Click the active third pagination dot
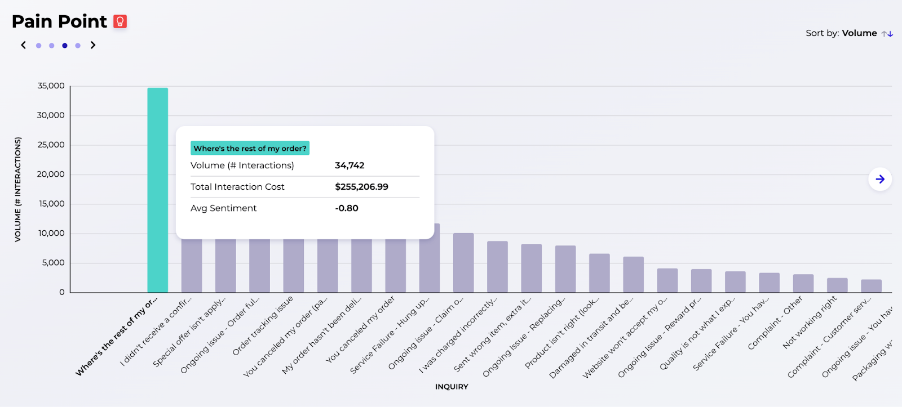This screenshot has width=902, height=407. [65, 46]
